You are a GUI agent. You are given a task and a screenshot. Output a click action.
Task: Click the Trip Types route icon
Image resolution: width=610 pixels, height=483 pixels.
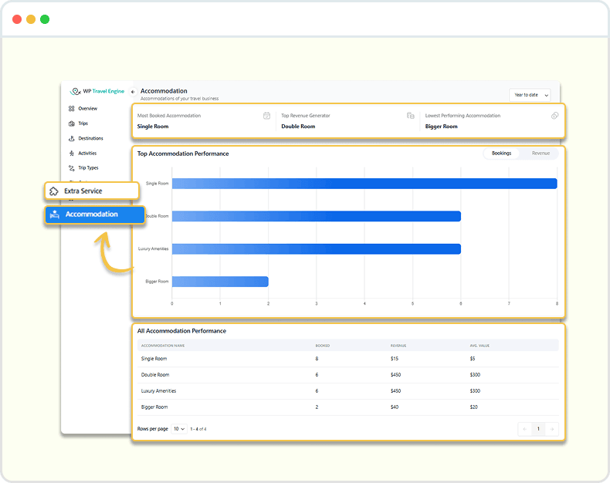point(72,168)
